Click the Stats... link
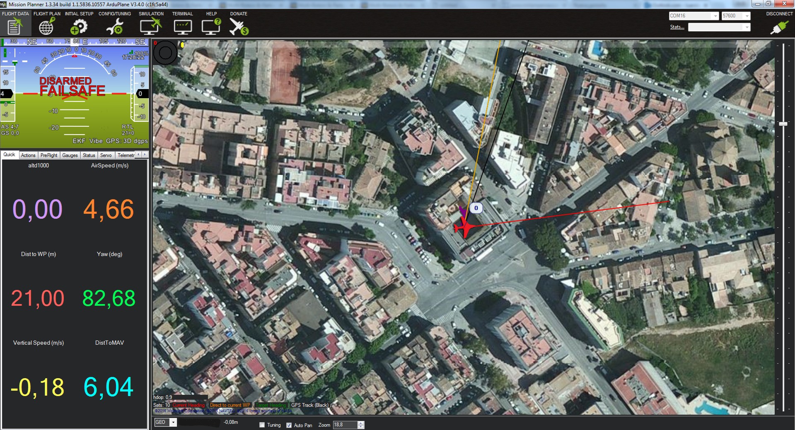This screenshot has height=430, width=795. (x=677, y=27)
